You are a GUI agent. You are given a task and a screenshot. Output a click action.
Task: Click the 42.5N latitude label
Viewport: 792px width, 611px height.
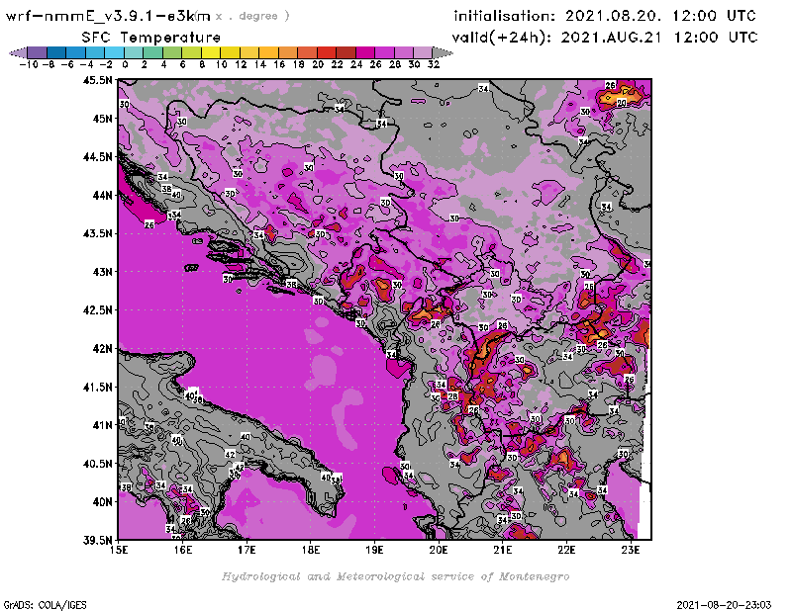97,310
